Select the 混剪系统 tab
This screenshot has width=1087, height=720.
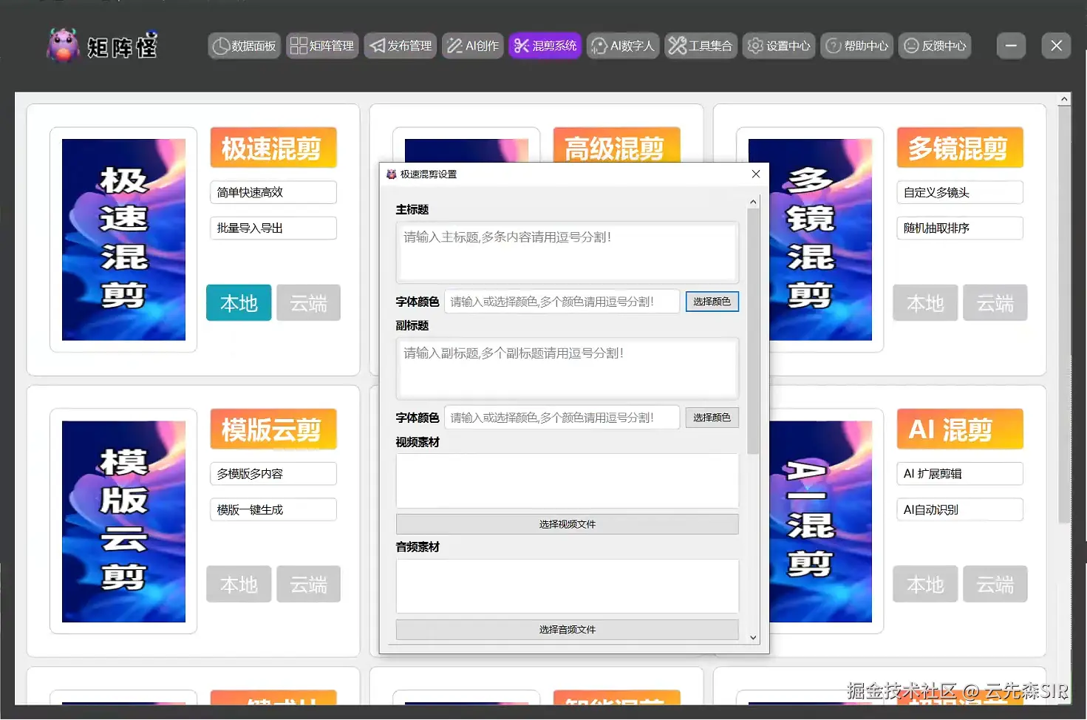pyautogui.click(x=545, y=46)
